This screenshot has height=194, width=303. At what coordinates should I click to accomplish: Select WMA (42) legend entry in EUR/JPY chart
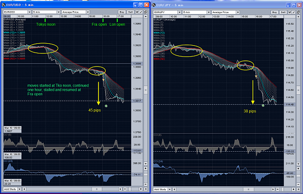(159, 59)
